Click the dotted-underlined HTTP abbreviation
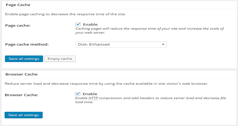 click(93, 98)
